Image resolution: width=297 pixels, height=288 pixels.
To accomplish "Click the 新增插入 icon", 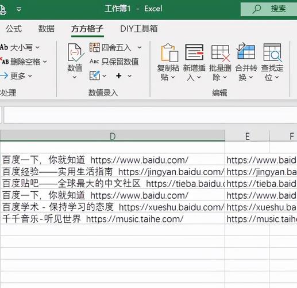I will pyautogui.click(x=194, y=52).
